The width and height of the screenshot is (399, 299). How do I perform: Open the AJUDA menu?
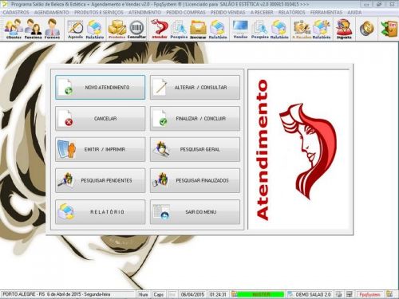354,13
